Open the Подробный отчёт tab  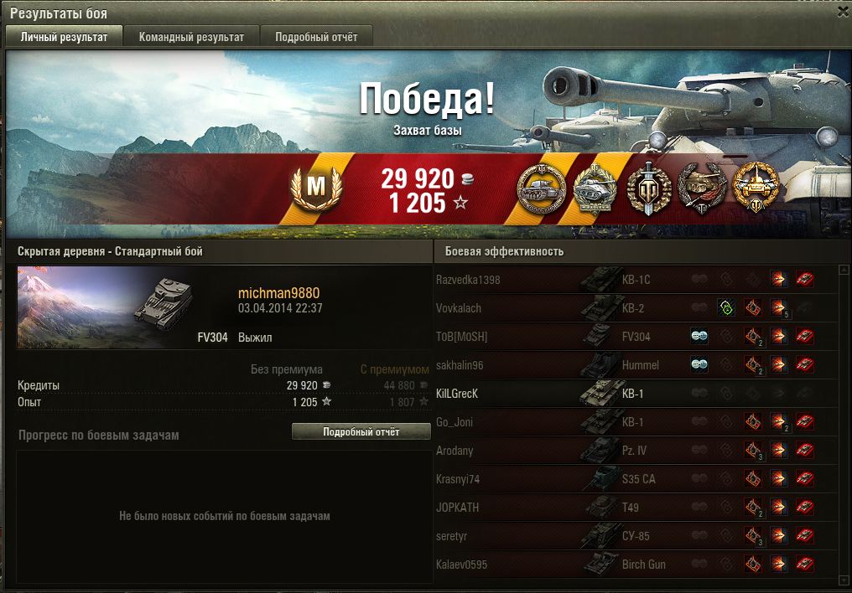point(316,37)
